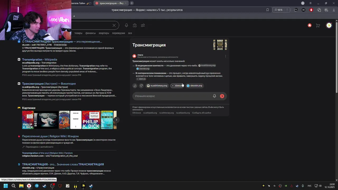The width and height of the screenshot is (338, 190).
Task: Open Об Алисе footer link
Action: [137, 113]
